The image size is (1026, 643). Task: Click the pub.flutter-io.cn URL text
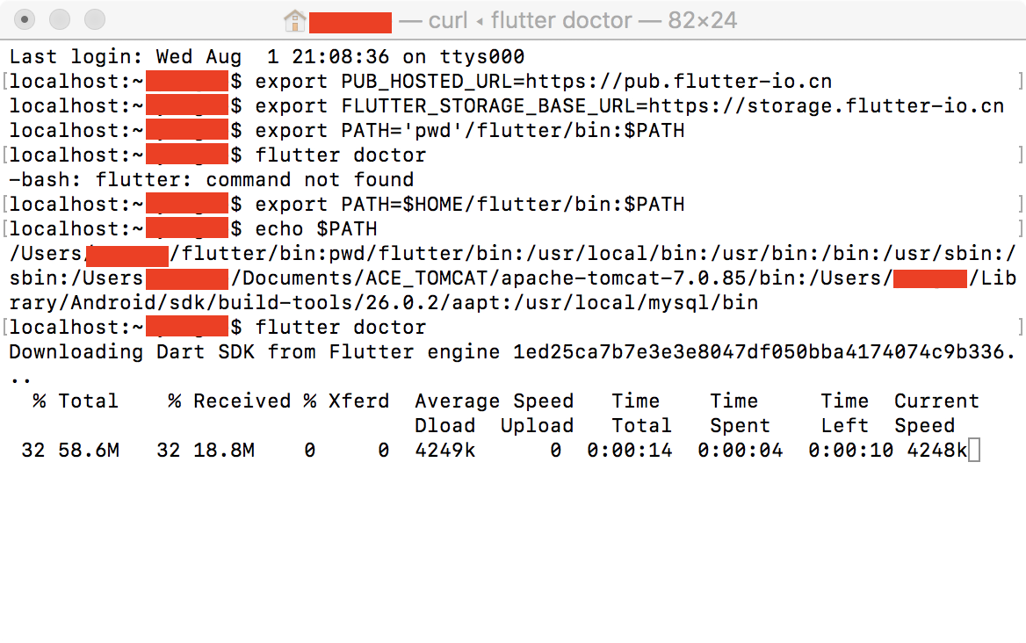[x=678, y=82]
